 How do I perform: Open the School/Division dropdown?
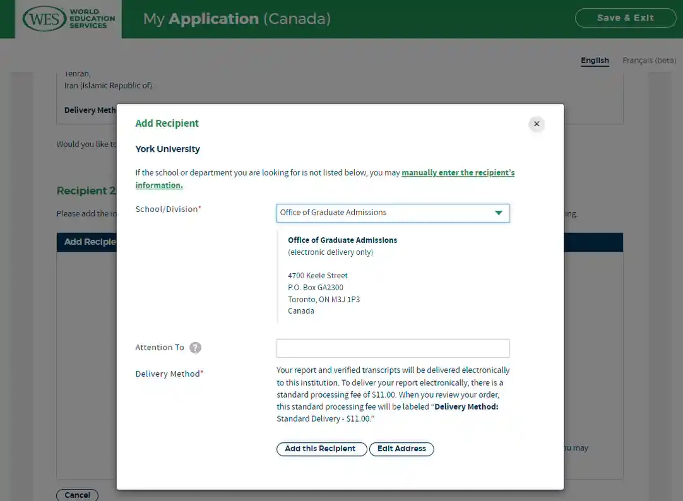[x=393, y=213]
